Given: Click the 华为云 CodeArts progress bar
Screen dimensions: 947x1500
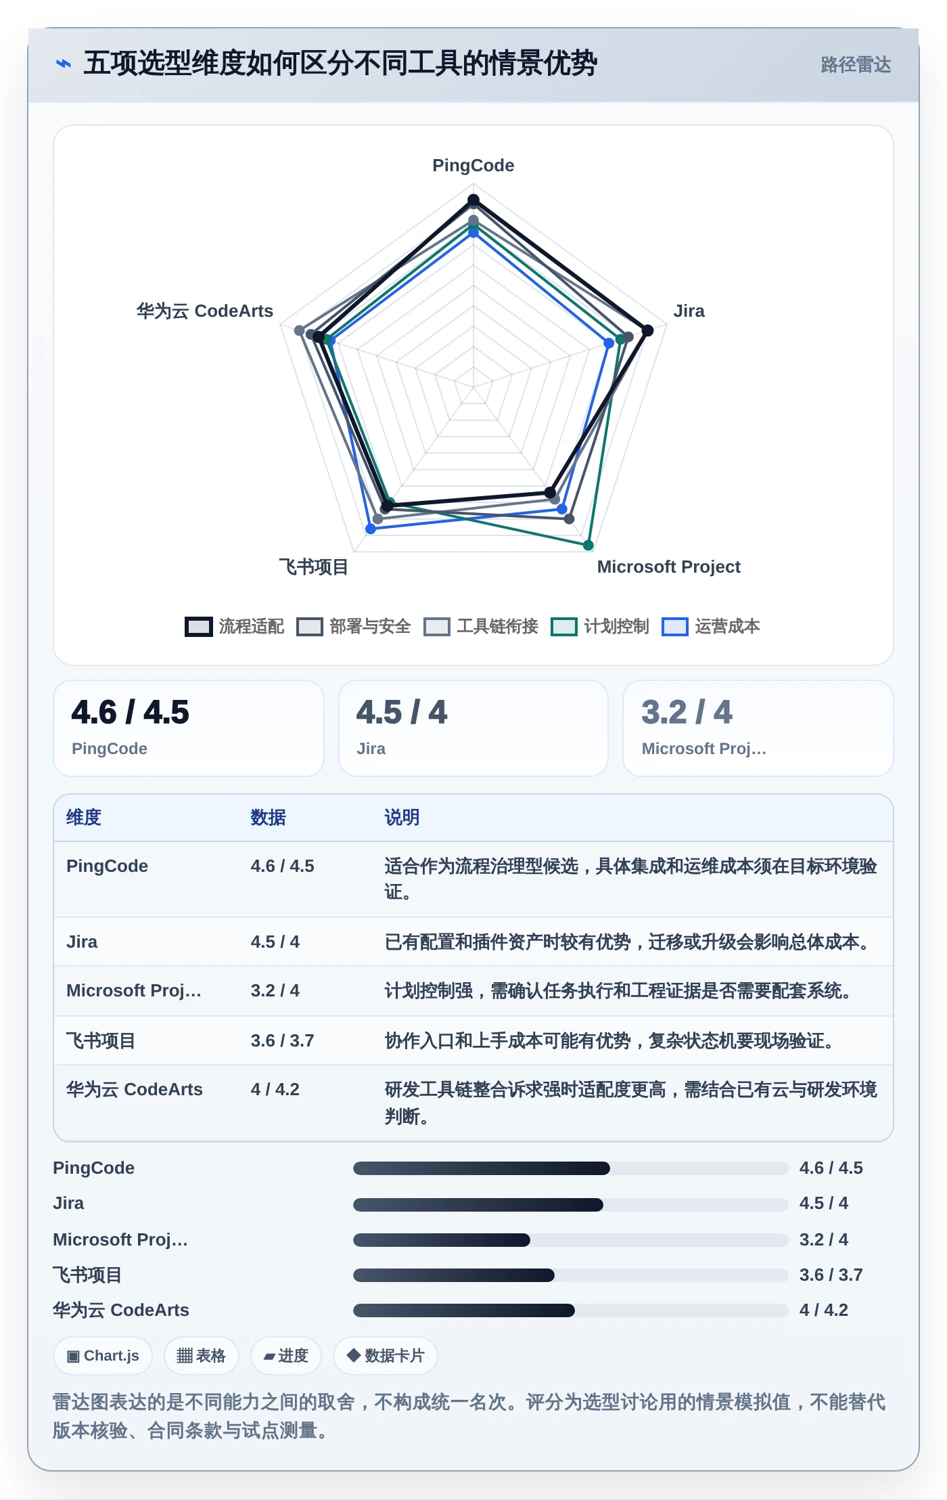Looking at the screenshot, I should (570, 1310).
